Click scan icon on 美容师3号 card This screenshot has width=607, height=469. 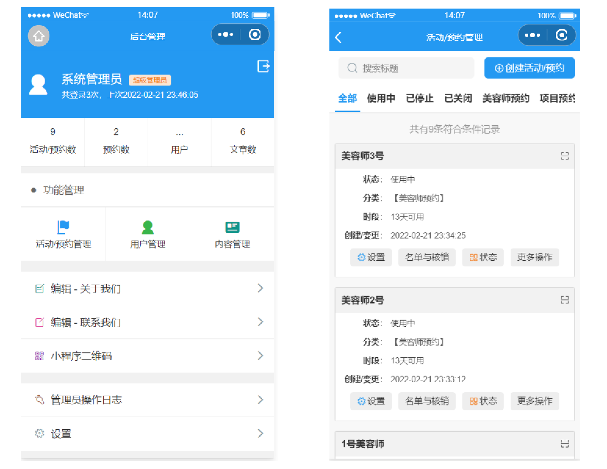[564, 156]
